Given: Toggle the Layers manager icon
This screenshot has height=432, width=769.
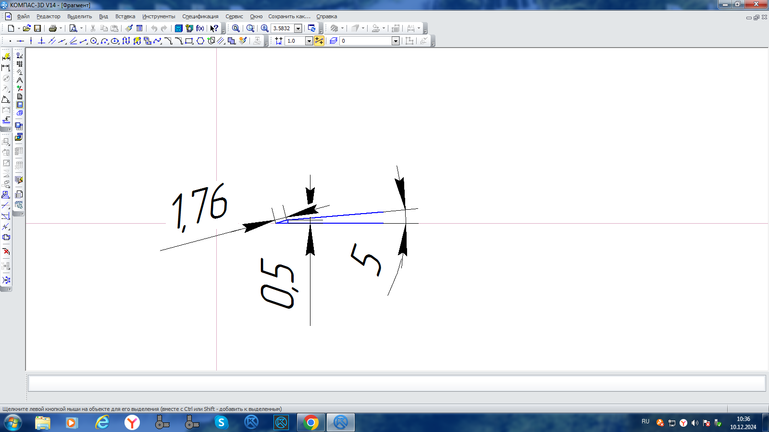Looking at the screenshot, I should click(x=334, y=41).
